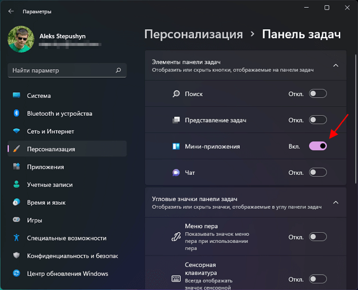Image resolution: width=358 pixels, height=290 pixels.
Task: Click the Aleks Stepushyn profile picture
Action: 21,39
